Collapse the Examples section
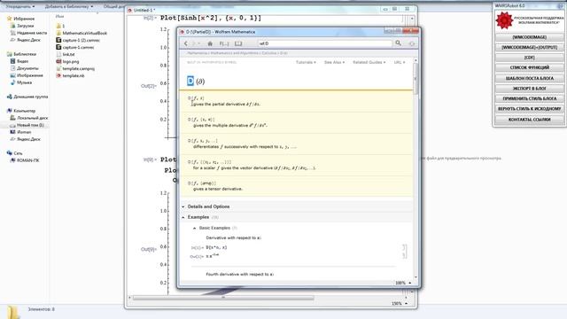Viewport: 567px width, 319px height. pos(198,217)
